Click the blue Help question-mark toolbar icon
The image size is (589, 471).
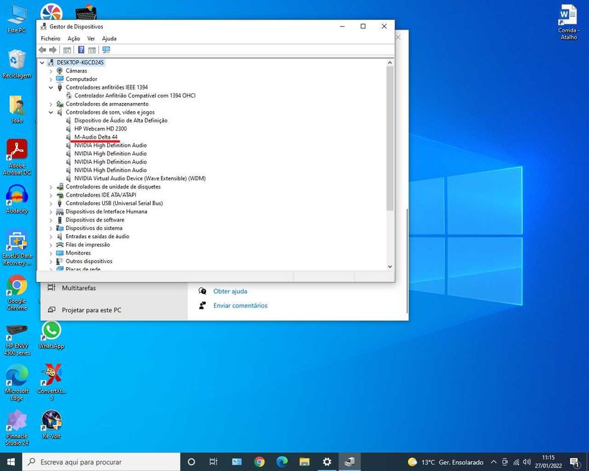click(x=81, y=50)
